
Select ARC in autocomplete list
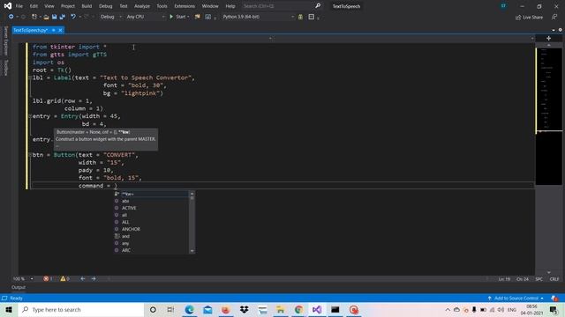coord(151,250)
